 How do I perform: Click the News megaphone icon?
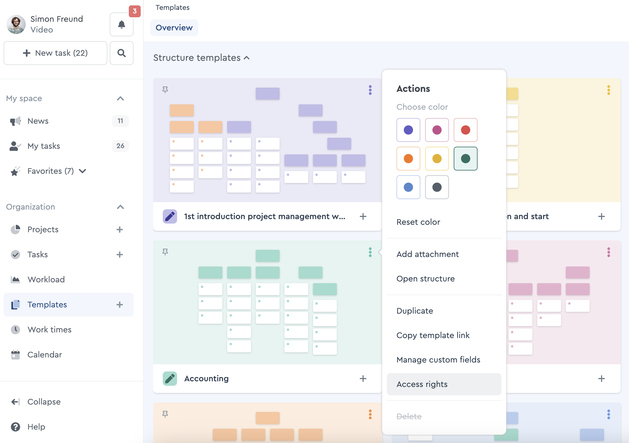tap(15, 121)
